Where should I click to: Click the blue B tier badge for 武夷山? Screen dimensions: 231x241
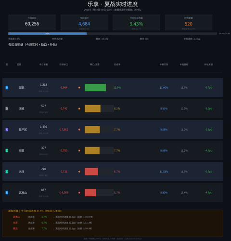tap(7, 193)
